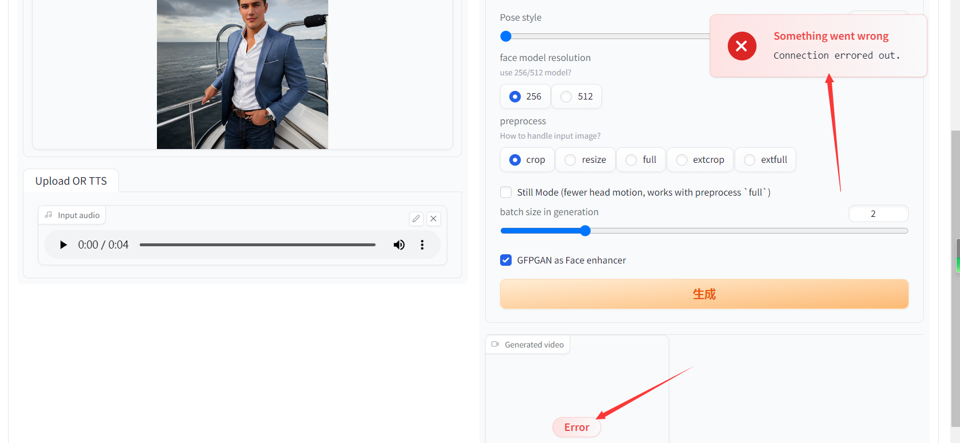The width and height of the screenshot is (960, 443).
Task: Edit the batch size number field
Action: coord(878,213)
